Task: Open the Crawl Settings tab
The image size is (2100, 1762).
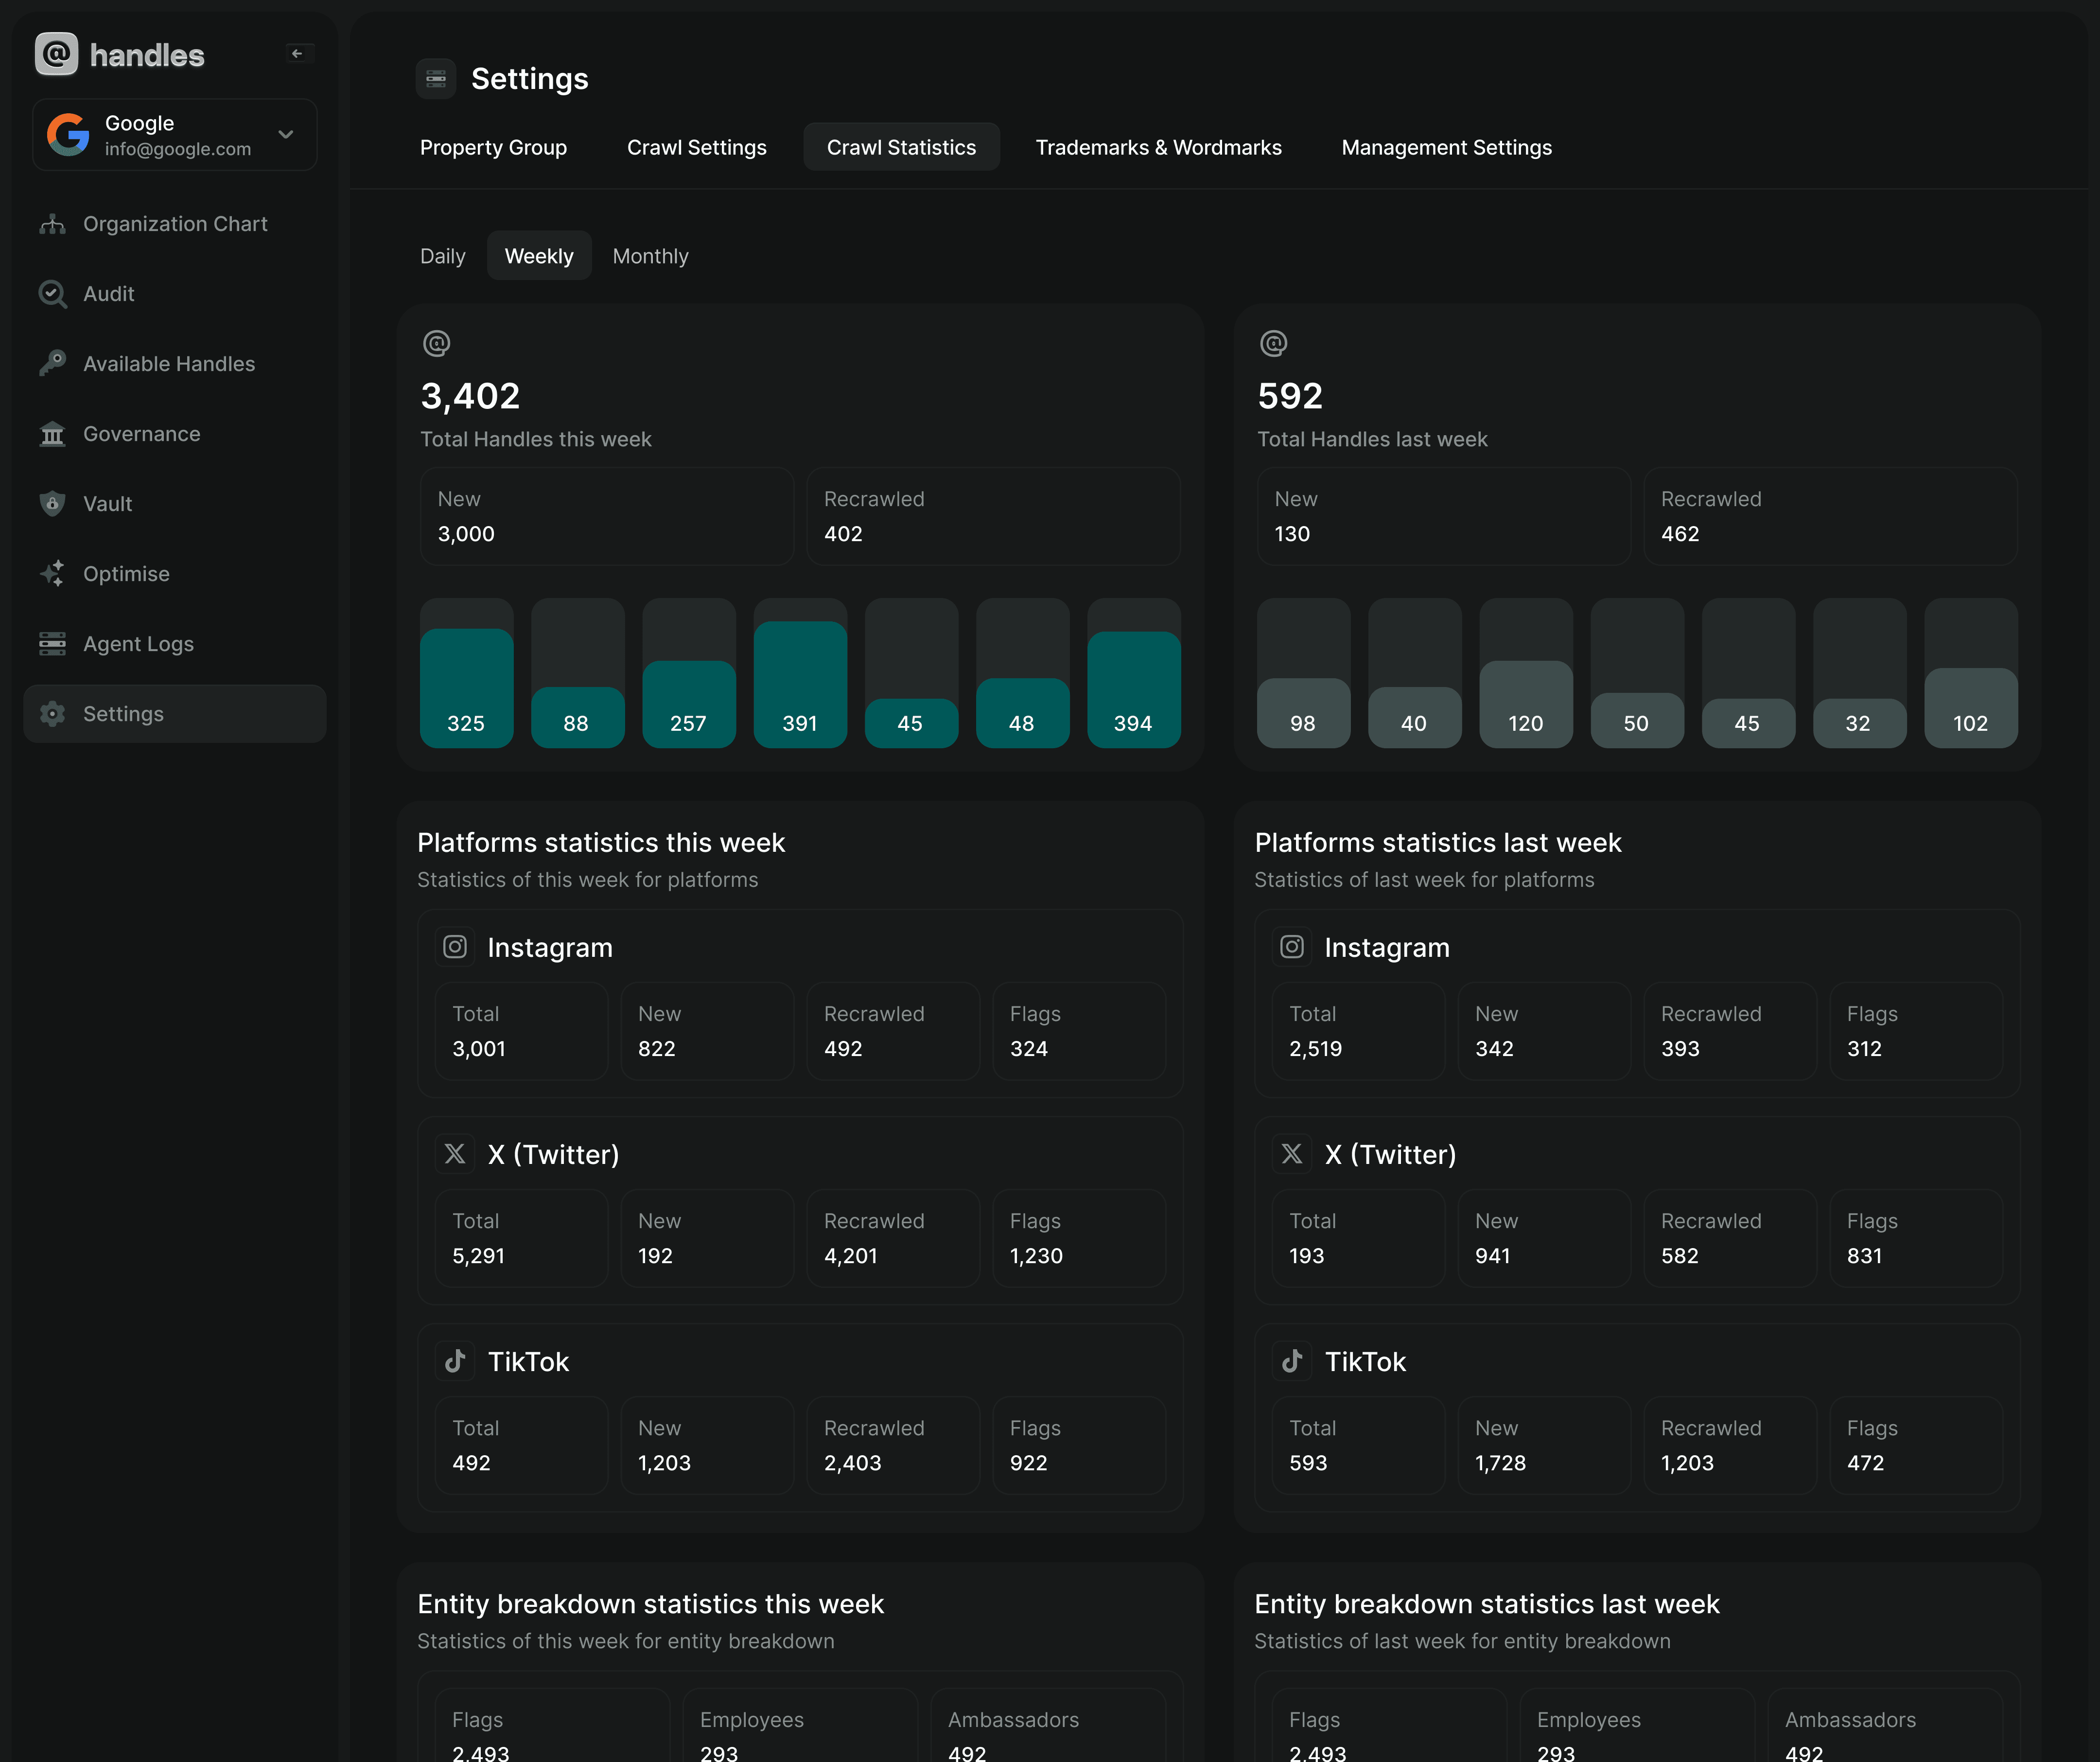Action: [x=697, y=147]
